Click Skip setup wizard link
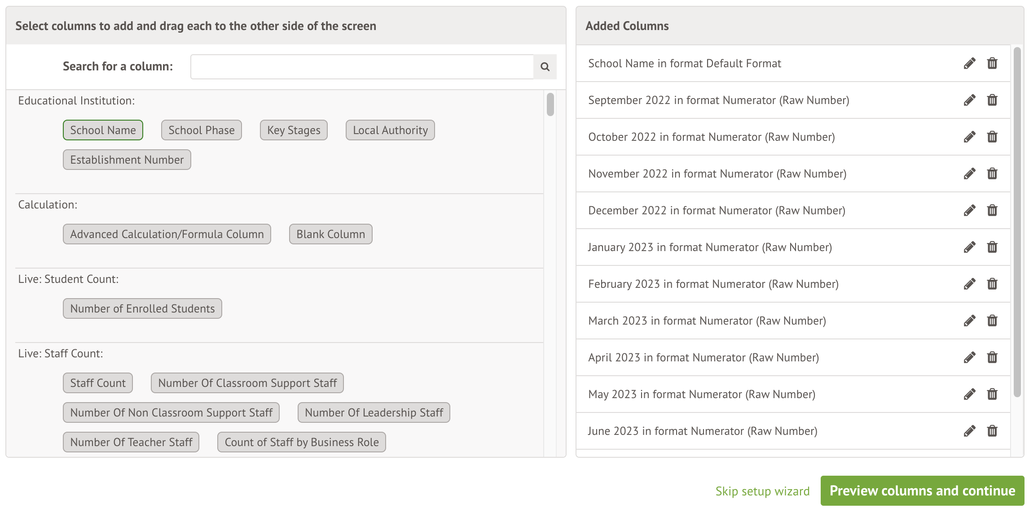Viewport: 1029px width, 512px height. pos(762,491)
